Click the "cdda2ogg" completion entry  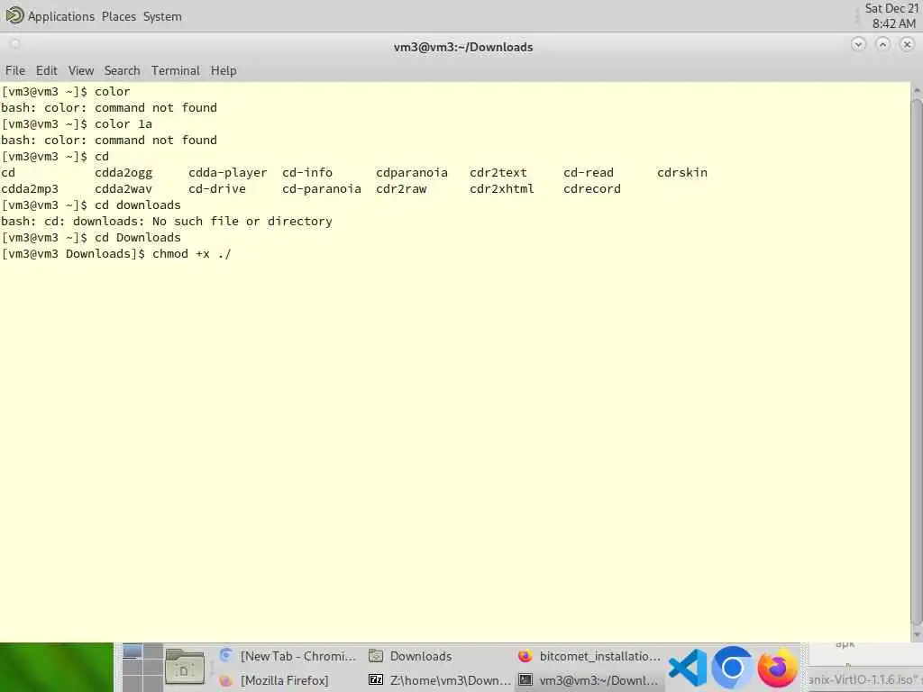(x=123, y=173)
